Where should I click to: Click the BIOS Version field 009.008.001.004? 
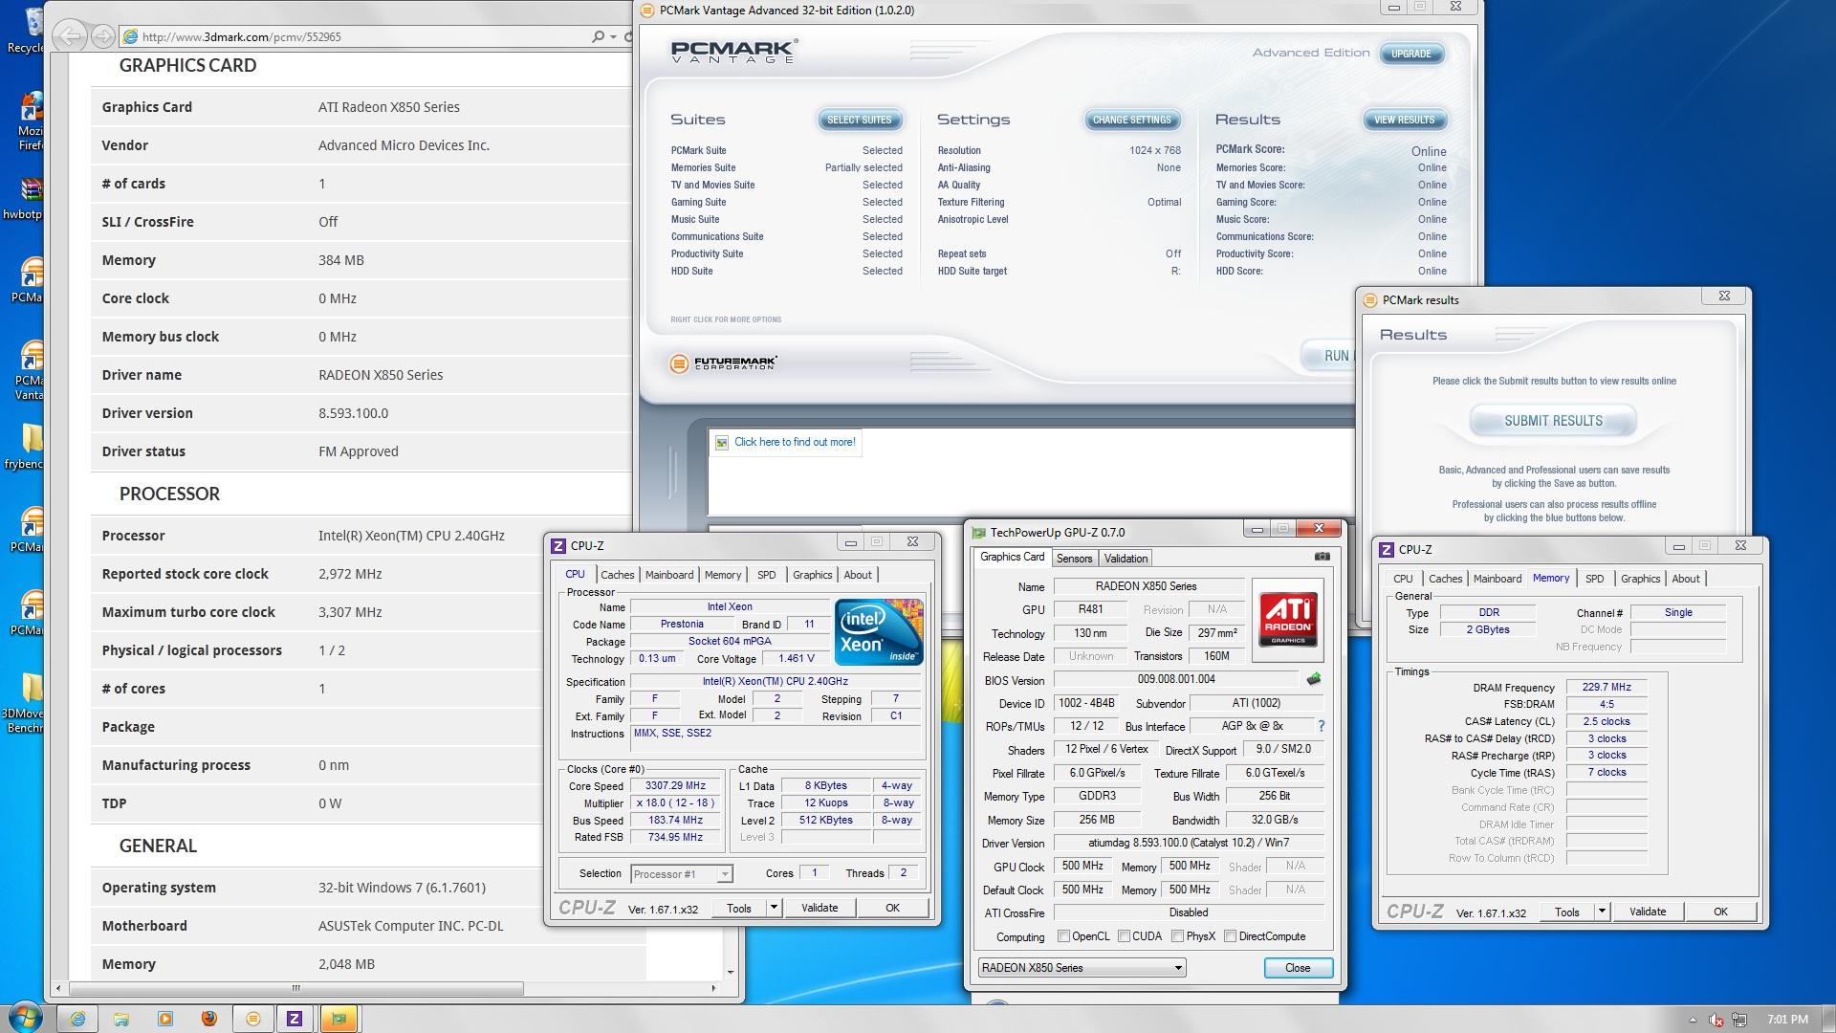point(1176,679)
